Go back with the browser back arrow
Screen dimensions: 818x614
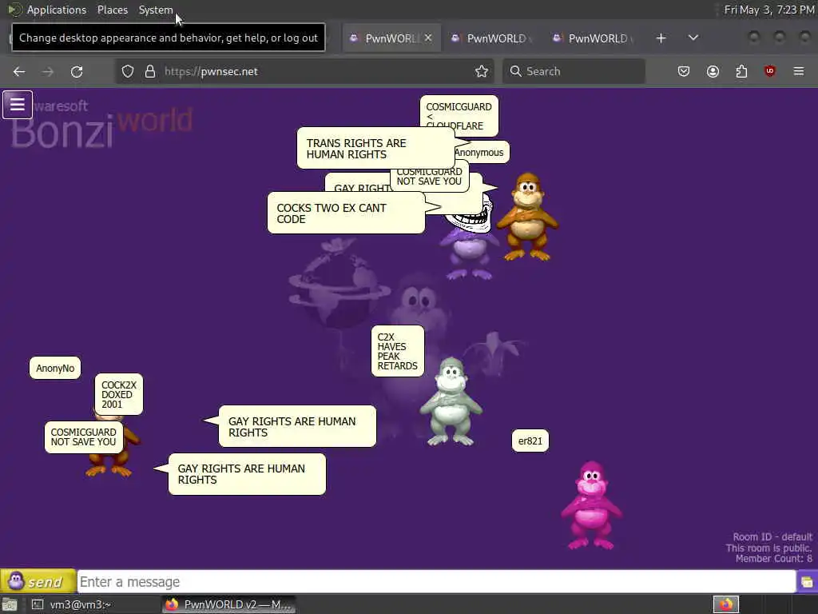[19, 71]
